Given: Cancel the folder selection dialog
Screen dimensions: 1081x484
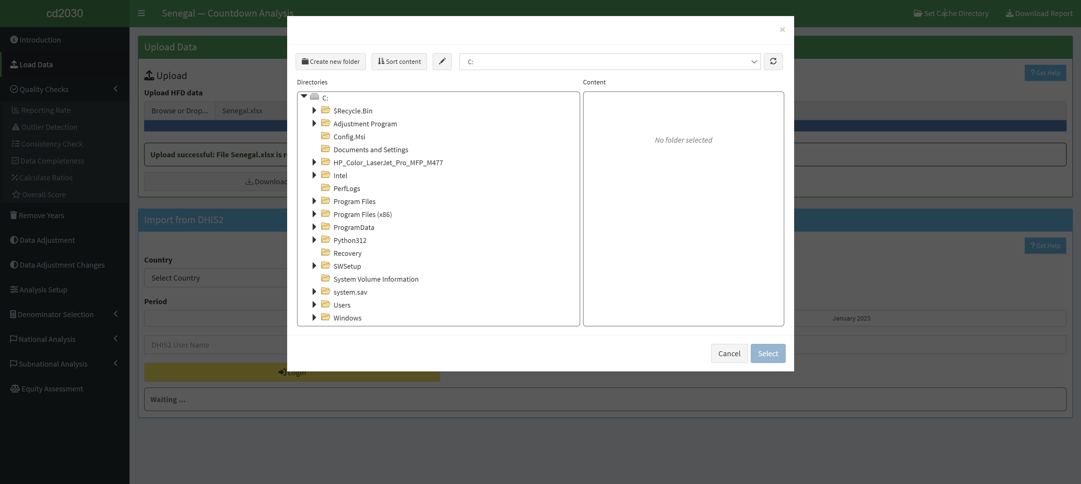Looking at the screenshot, I should [729, 353].
